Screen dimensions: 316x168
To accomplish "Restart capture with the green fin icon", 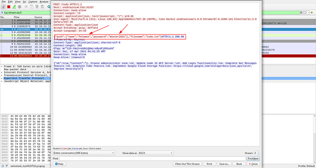I will 14,7.
